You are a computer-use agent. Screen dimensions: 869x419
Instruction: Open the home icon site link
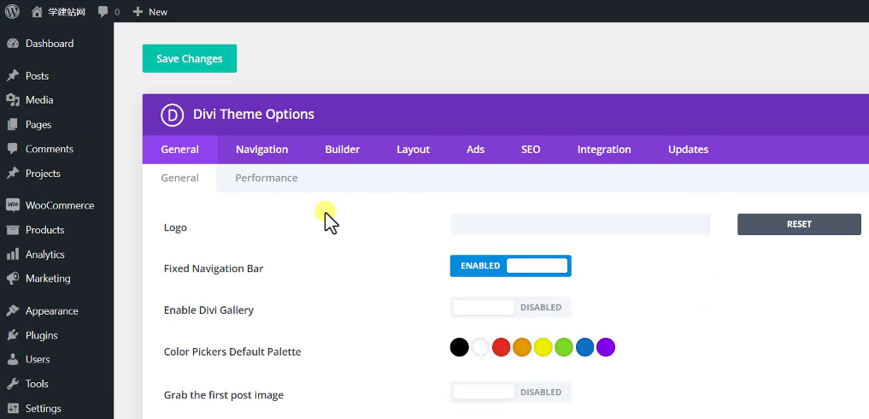tap(37, 12)
